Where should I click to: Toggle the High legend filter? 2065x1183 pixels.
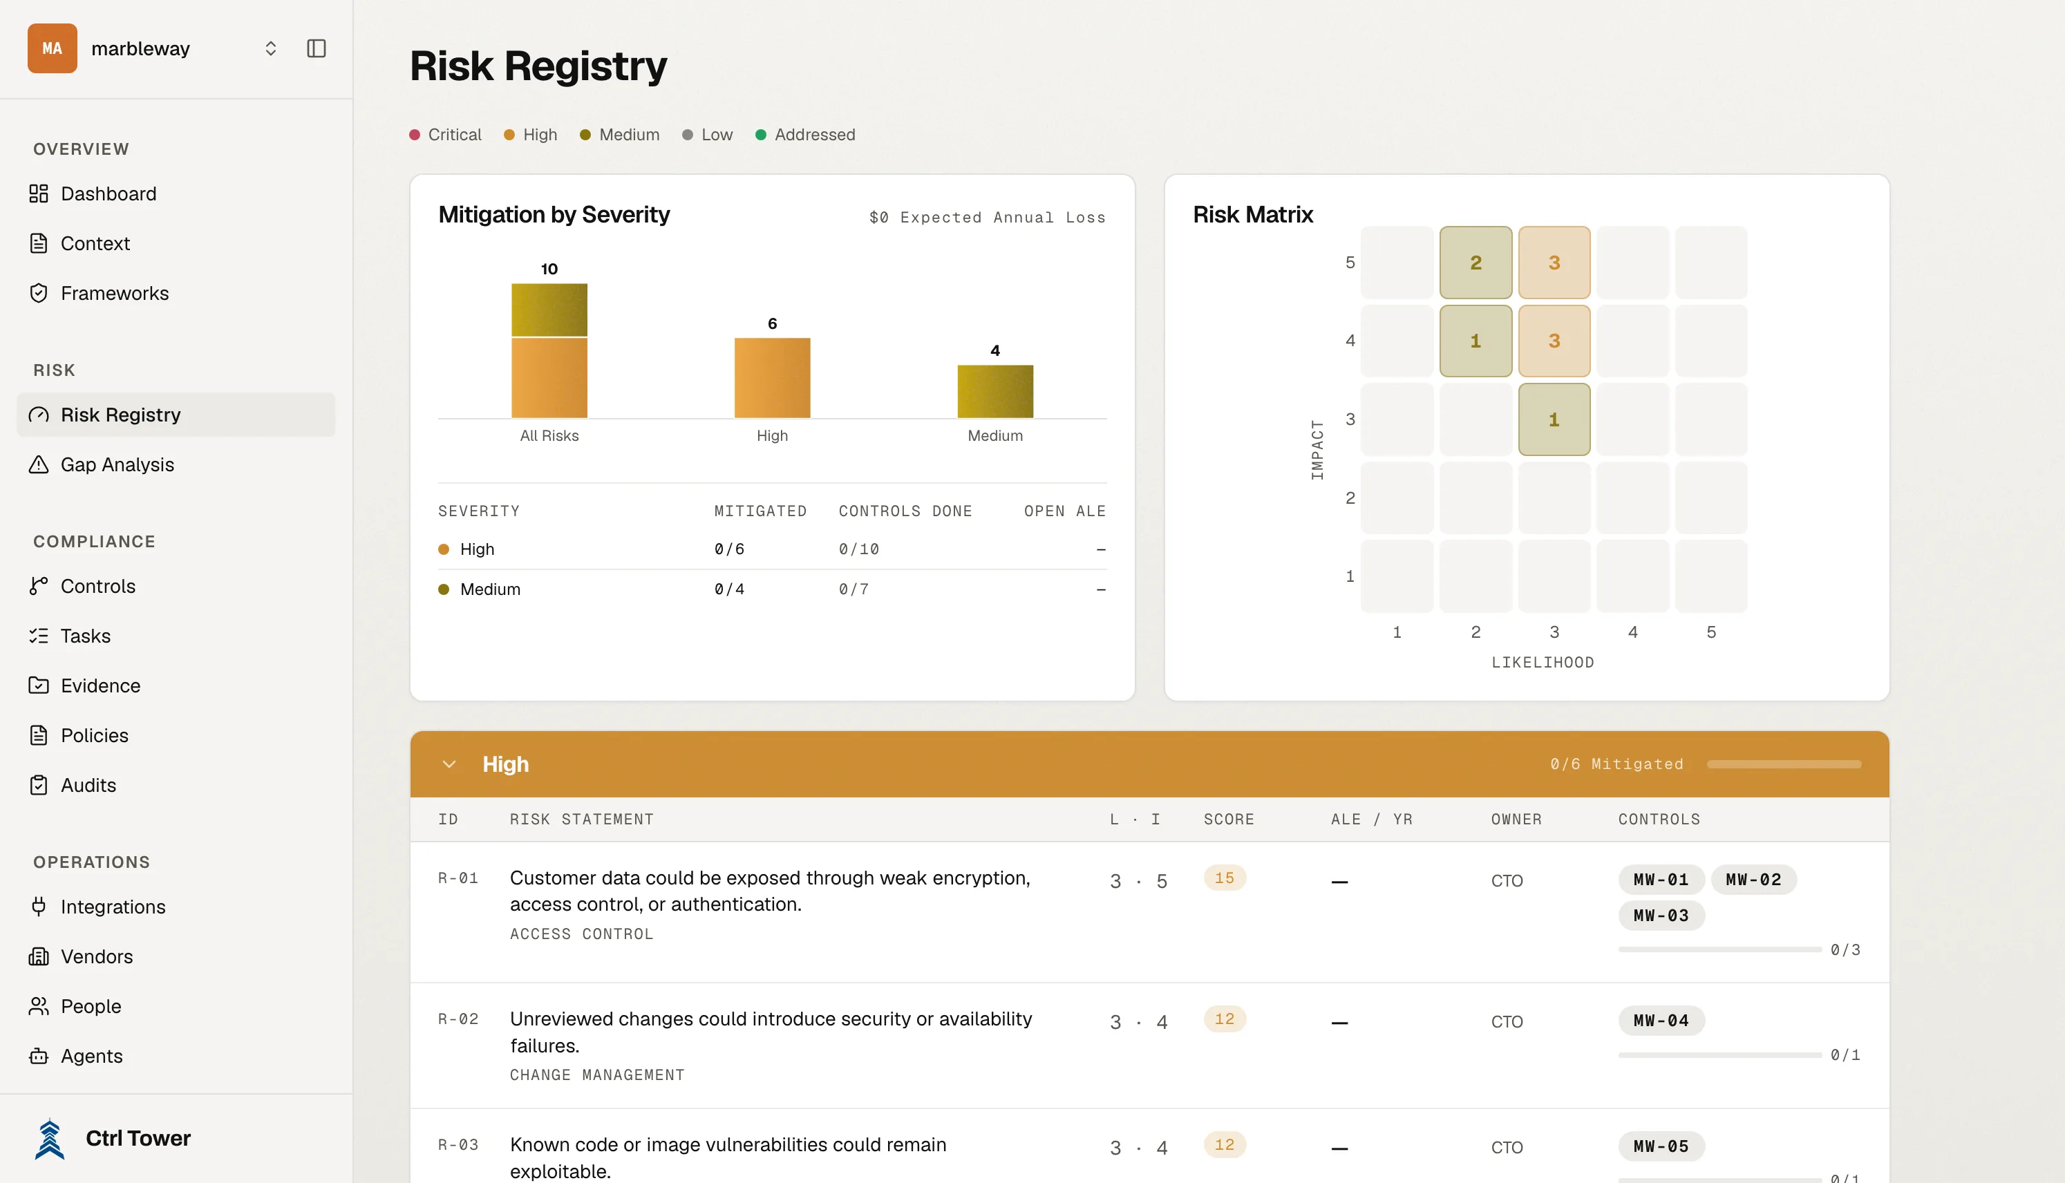(x=531, y=134)
